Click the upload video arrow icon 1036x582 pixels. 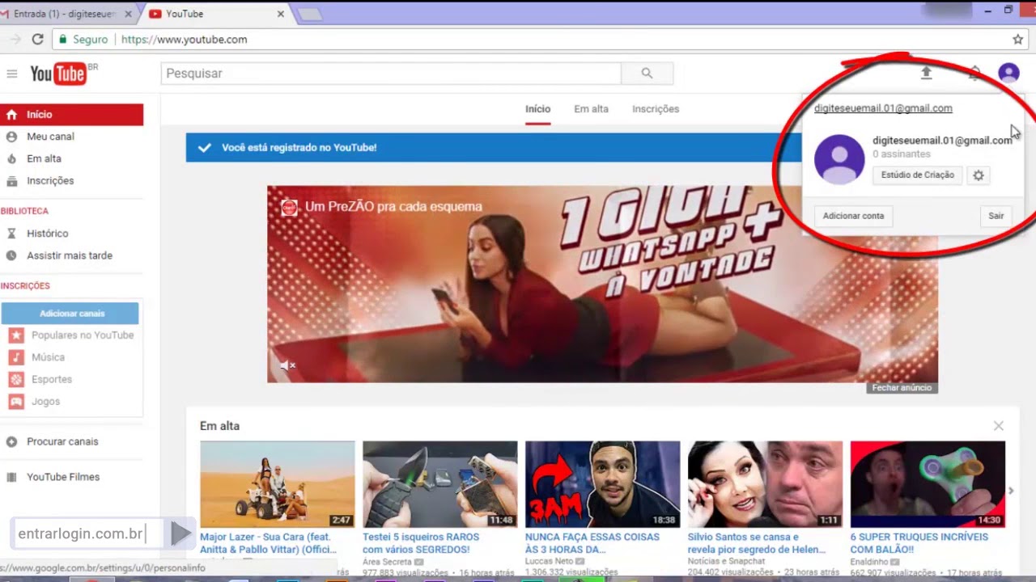tap(927, 74)
